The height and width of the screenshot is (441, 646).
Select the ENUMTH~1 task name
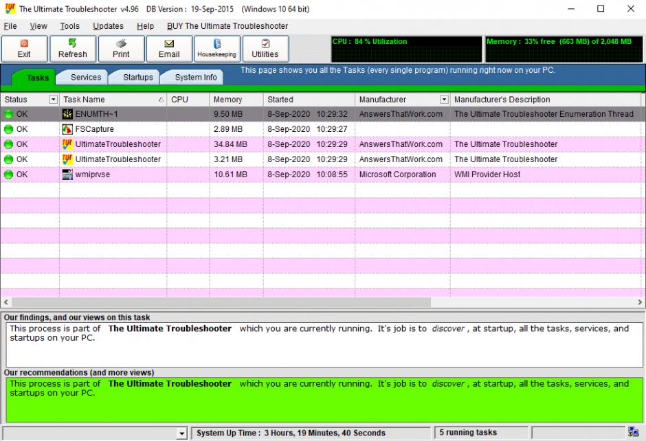[x=96, y=114]
